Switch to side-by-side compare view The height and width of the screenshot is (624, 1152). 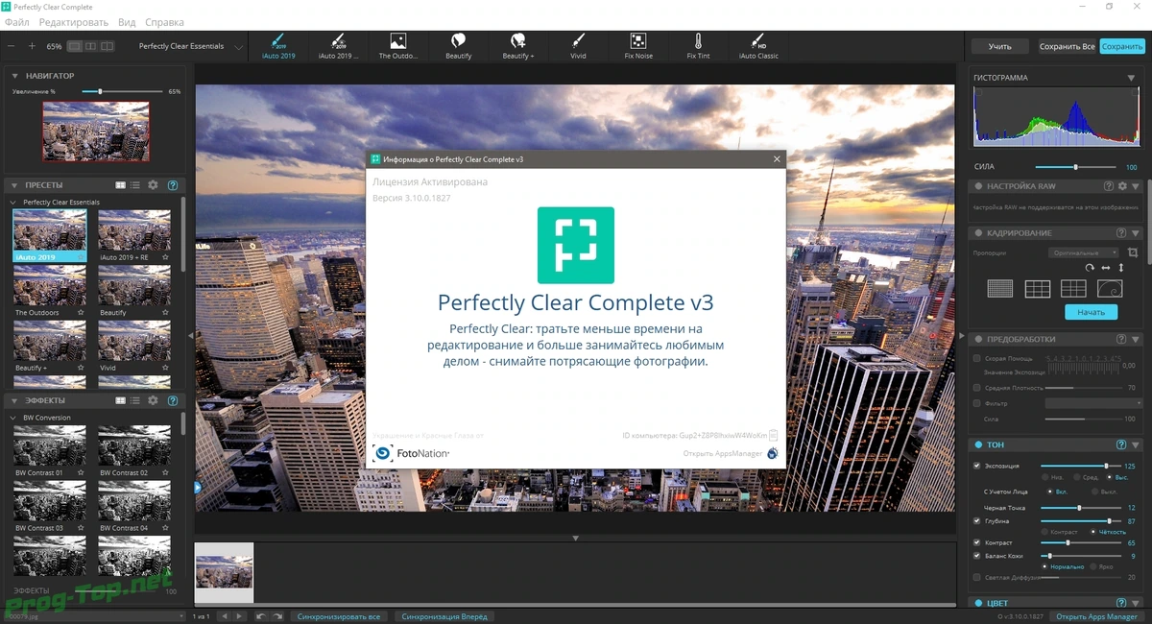click(x=91, y=46)
